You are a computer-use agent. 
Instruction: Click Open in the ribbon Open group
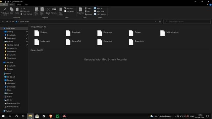(88, 8)
